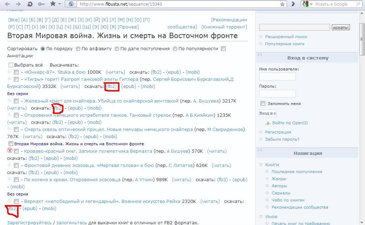Click Войти по OpenID link
This screenshot has width=365, height=225.
tap(290, 123)
